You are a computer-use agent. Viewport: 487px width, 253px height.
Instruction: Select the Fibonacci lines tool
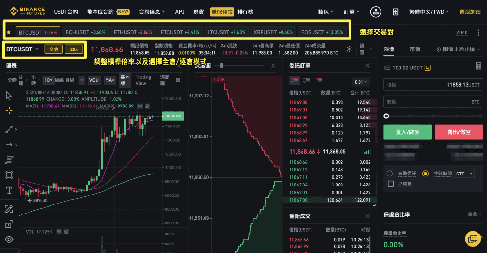point(9,160)
